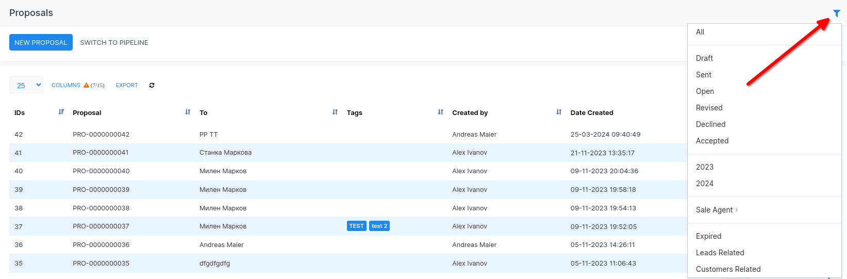Sort by Tags column arrows
The width and height of the screenshot is (847, 279).
click(x=440, y=112)
